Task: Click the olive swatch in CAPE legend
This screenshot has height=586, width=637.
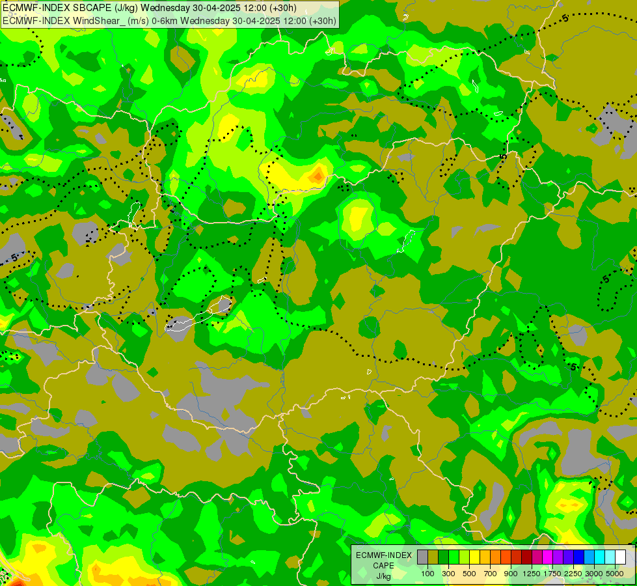Action: click(x=433, y=557)
